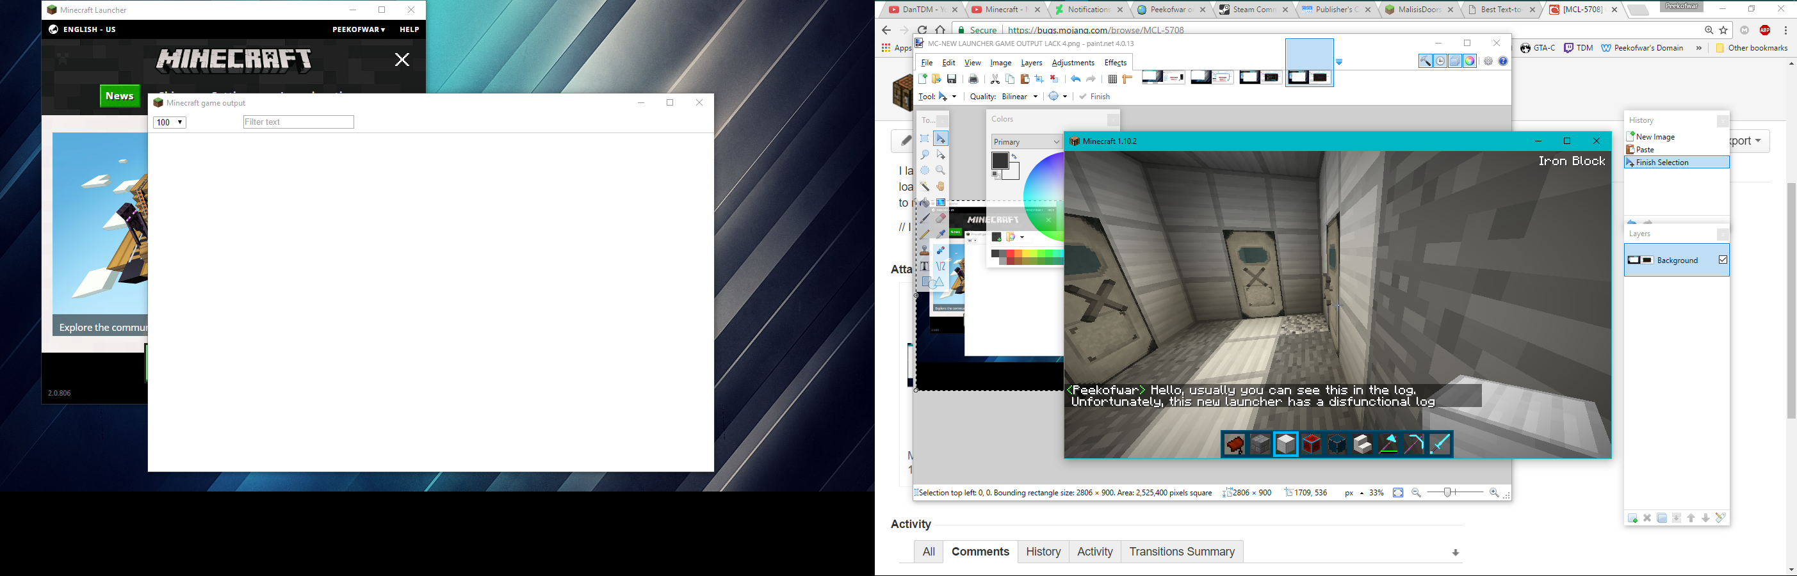Open the Primary color dropdown
Viewport: 1797px width, 576px height.
pyautogui.click(x=1025, y=141)
